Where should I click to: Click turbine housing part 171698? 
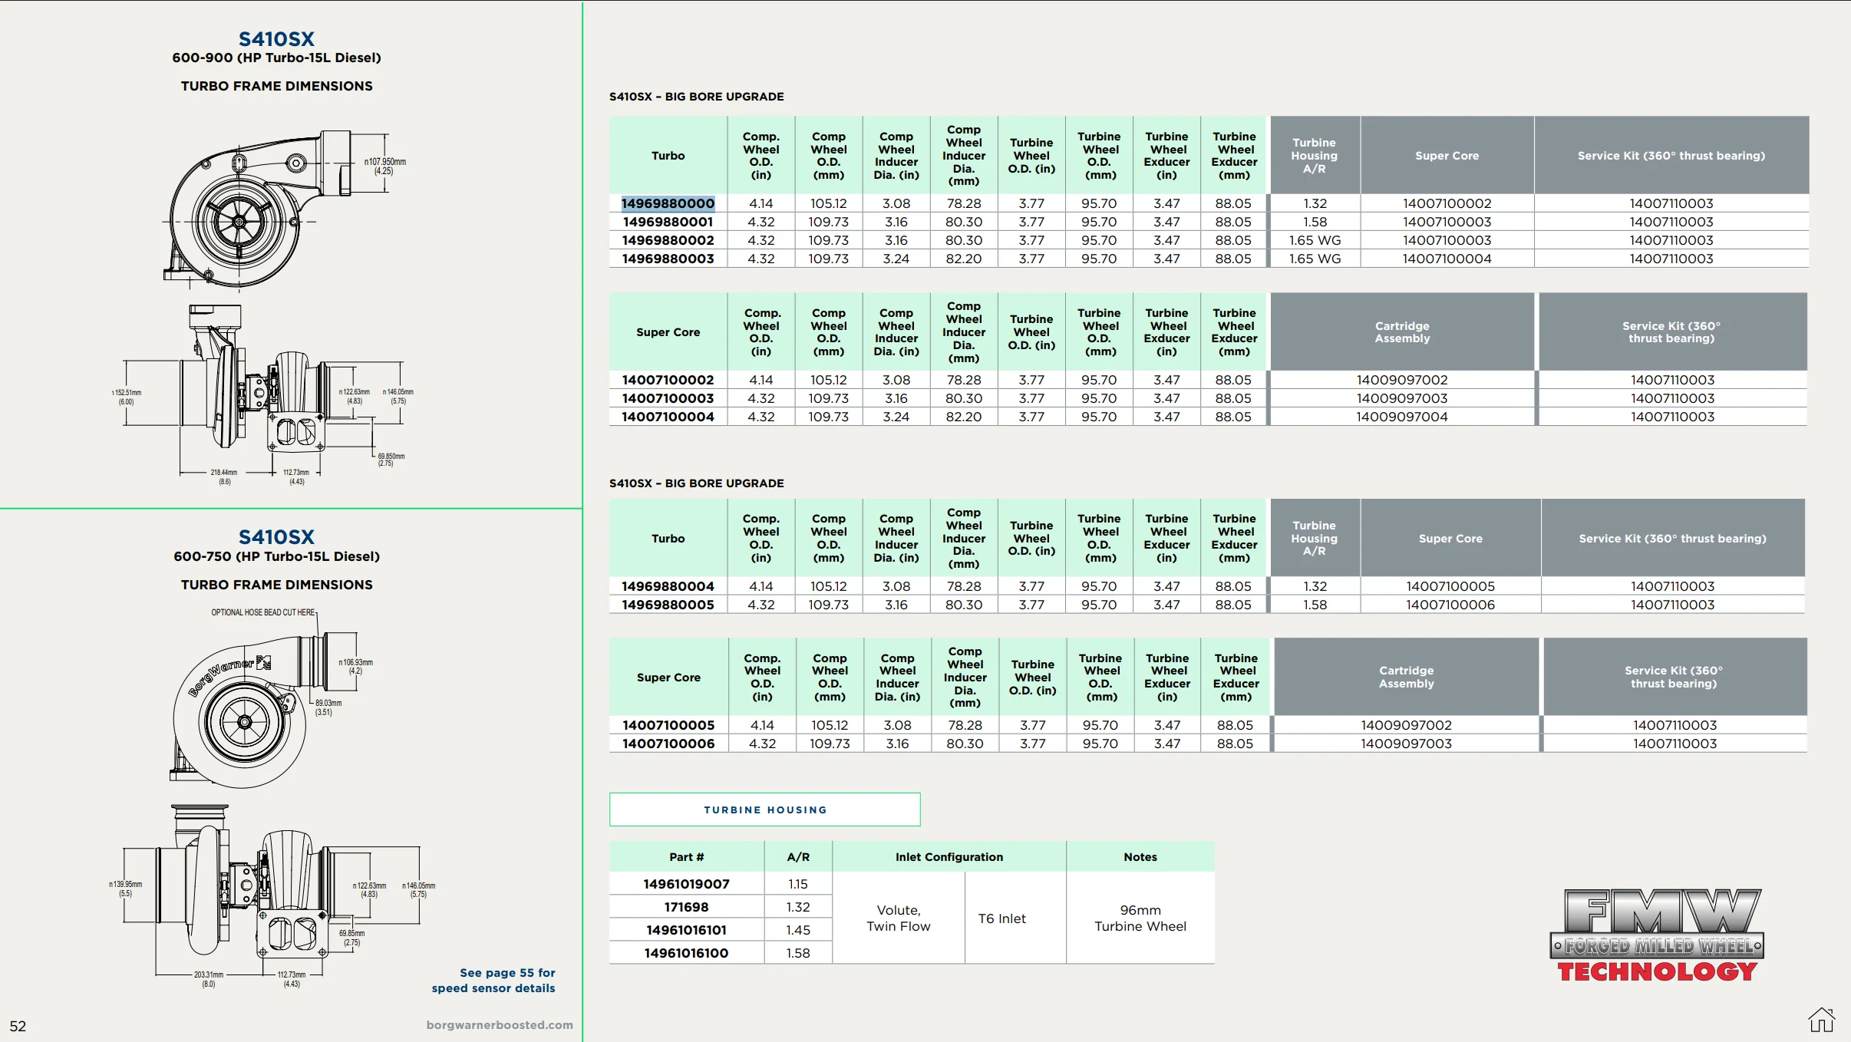pyautogui.click(x=686, y=907)
